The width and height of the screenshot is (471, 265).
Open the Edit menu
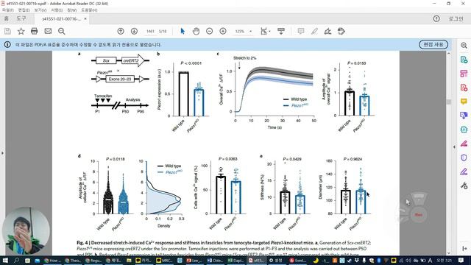24,10
